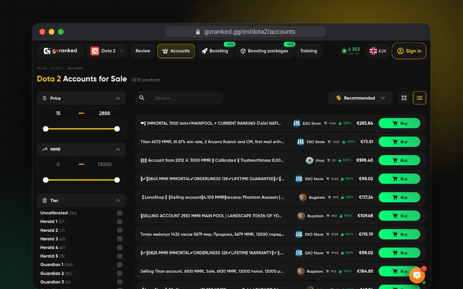Buy the Titan 6072 MMR account
The image size is (463, 289).
tap(399, 142)
